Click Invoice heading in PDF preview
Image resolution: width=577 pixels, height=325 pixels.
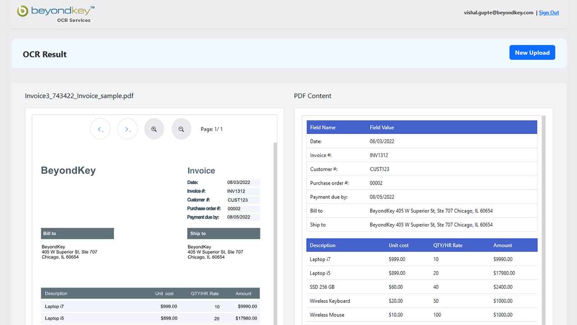(201, 171)
